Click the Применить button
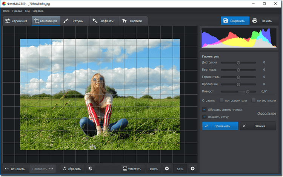The width and height of the screenshot is (283, 177). click(220, 126)
